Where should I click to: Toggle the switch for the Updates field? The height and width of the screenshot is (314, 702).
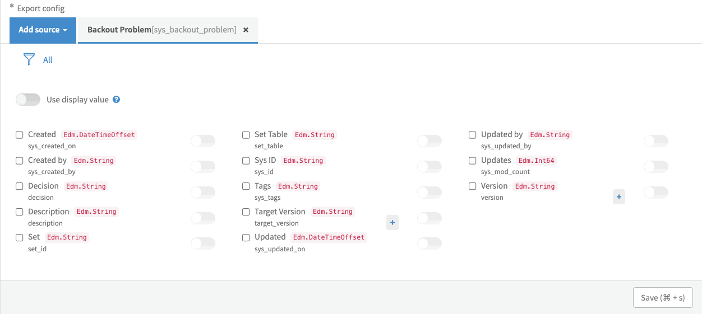point(656,167)
